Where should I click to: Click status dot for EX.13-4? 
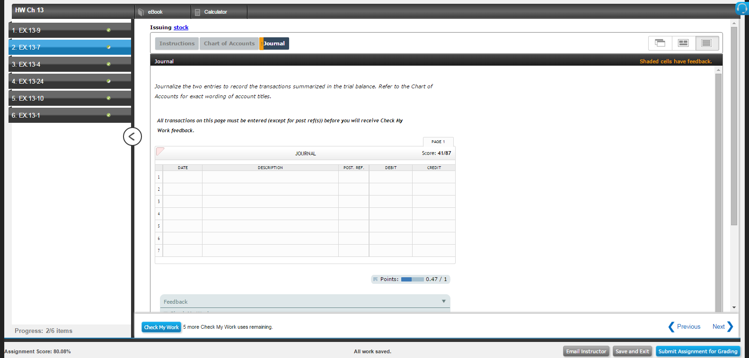tap(109, 64)
